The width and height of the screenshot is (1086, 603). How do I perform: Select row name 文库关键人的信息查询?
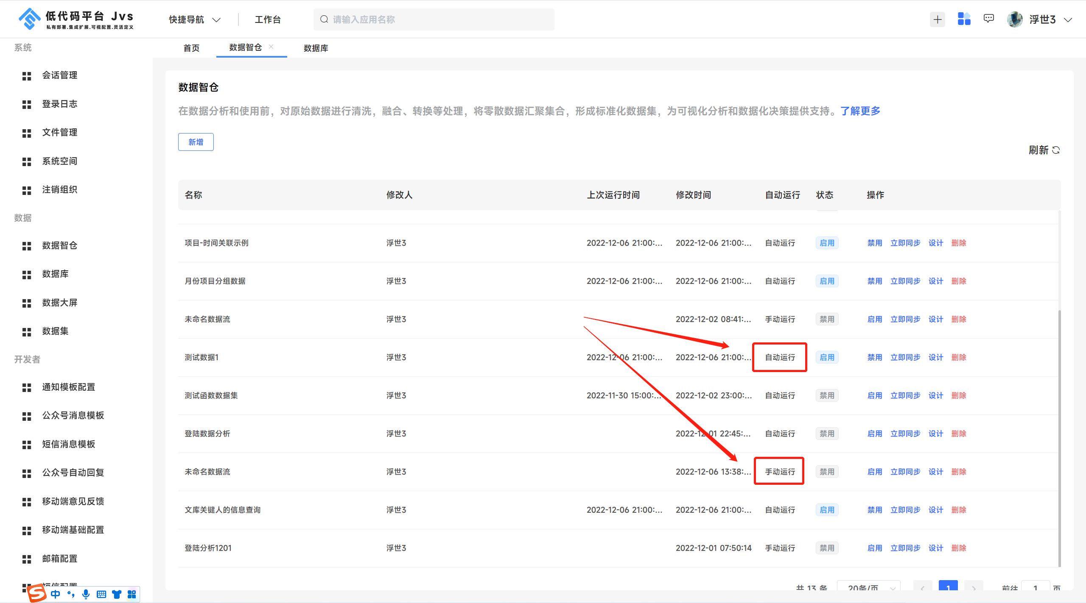coord(222,510)
